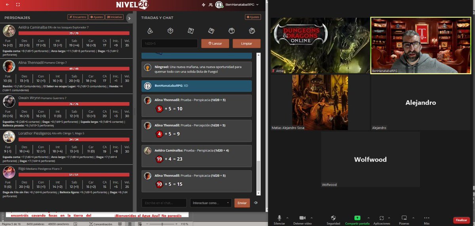Roll the d12 die icon

pos(232,30)
